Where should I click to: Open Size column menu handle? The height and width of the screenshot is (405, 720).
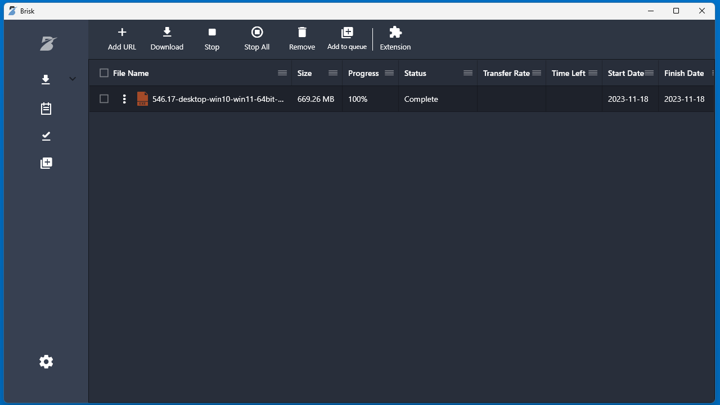333,73
